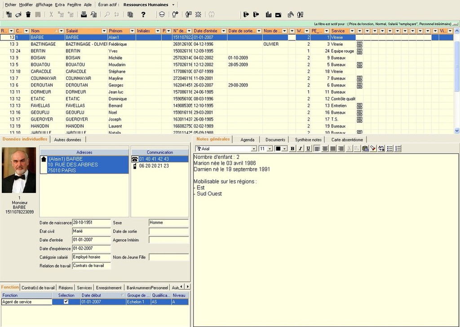This screenshot has width=460, height=327.
Task: Open the Contrat(s) de travail tab
Action: pos(38,288)
